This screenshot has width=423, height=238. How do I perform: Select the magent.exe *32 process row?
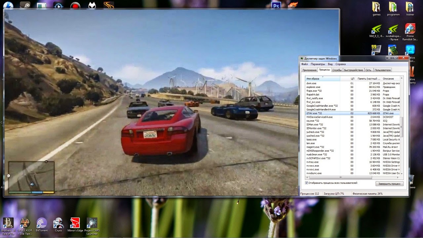(x=353, y=147)
